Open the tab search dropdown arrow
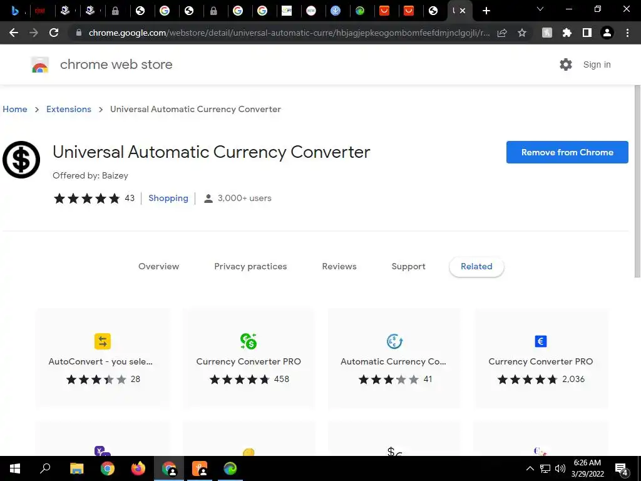The image size is (641, 481). click(540, 9)
